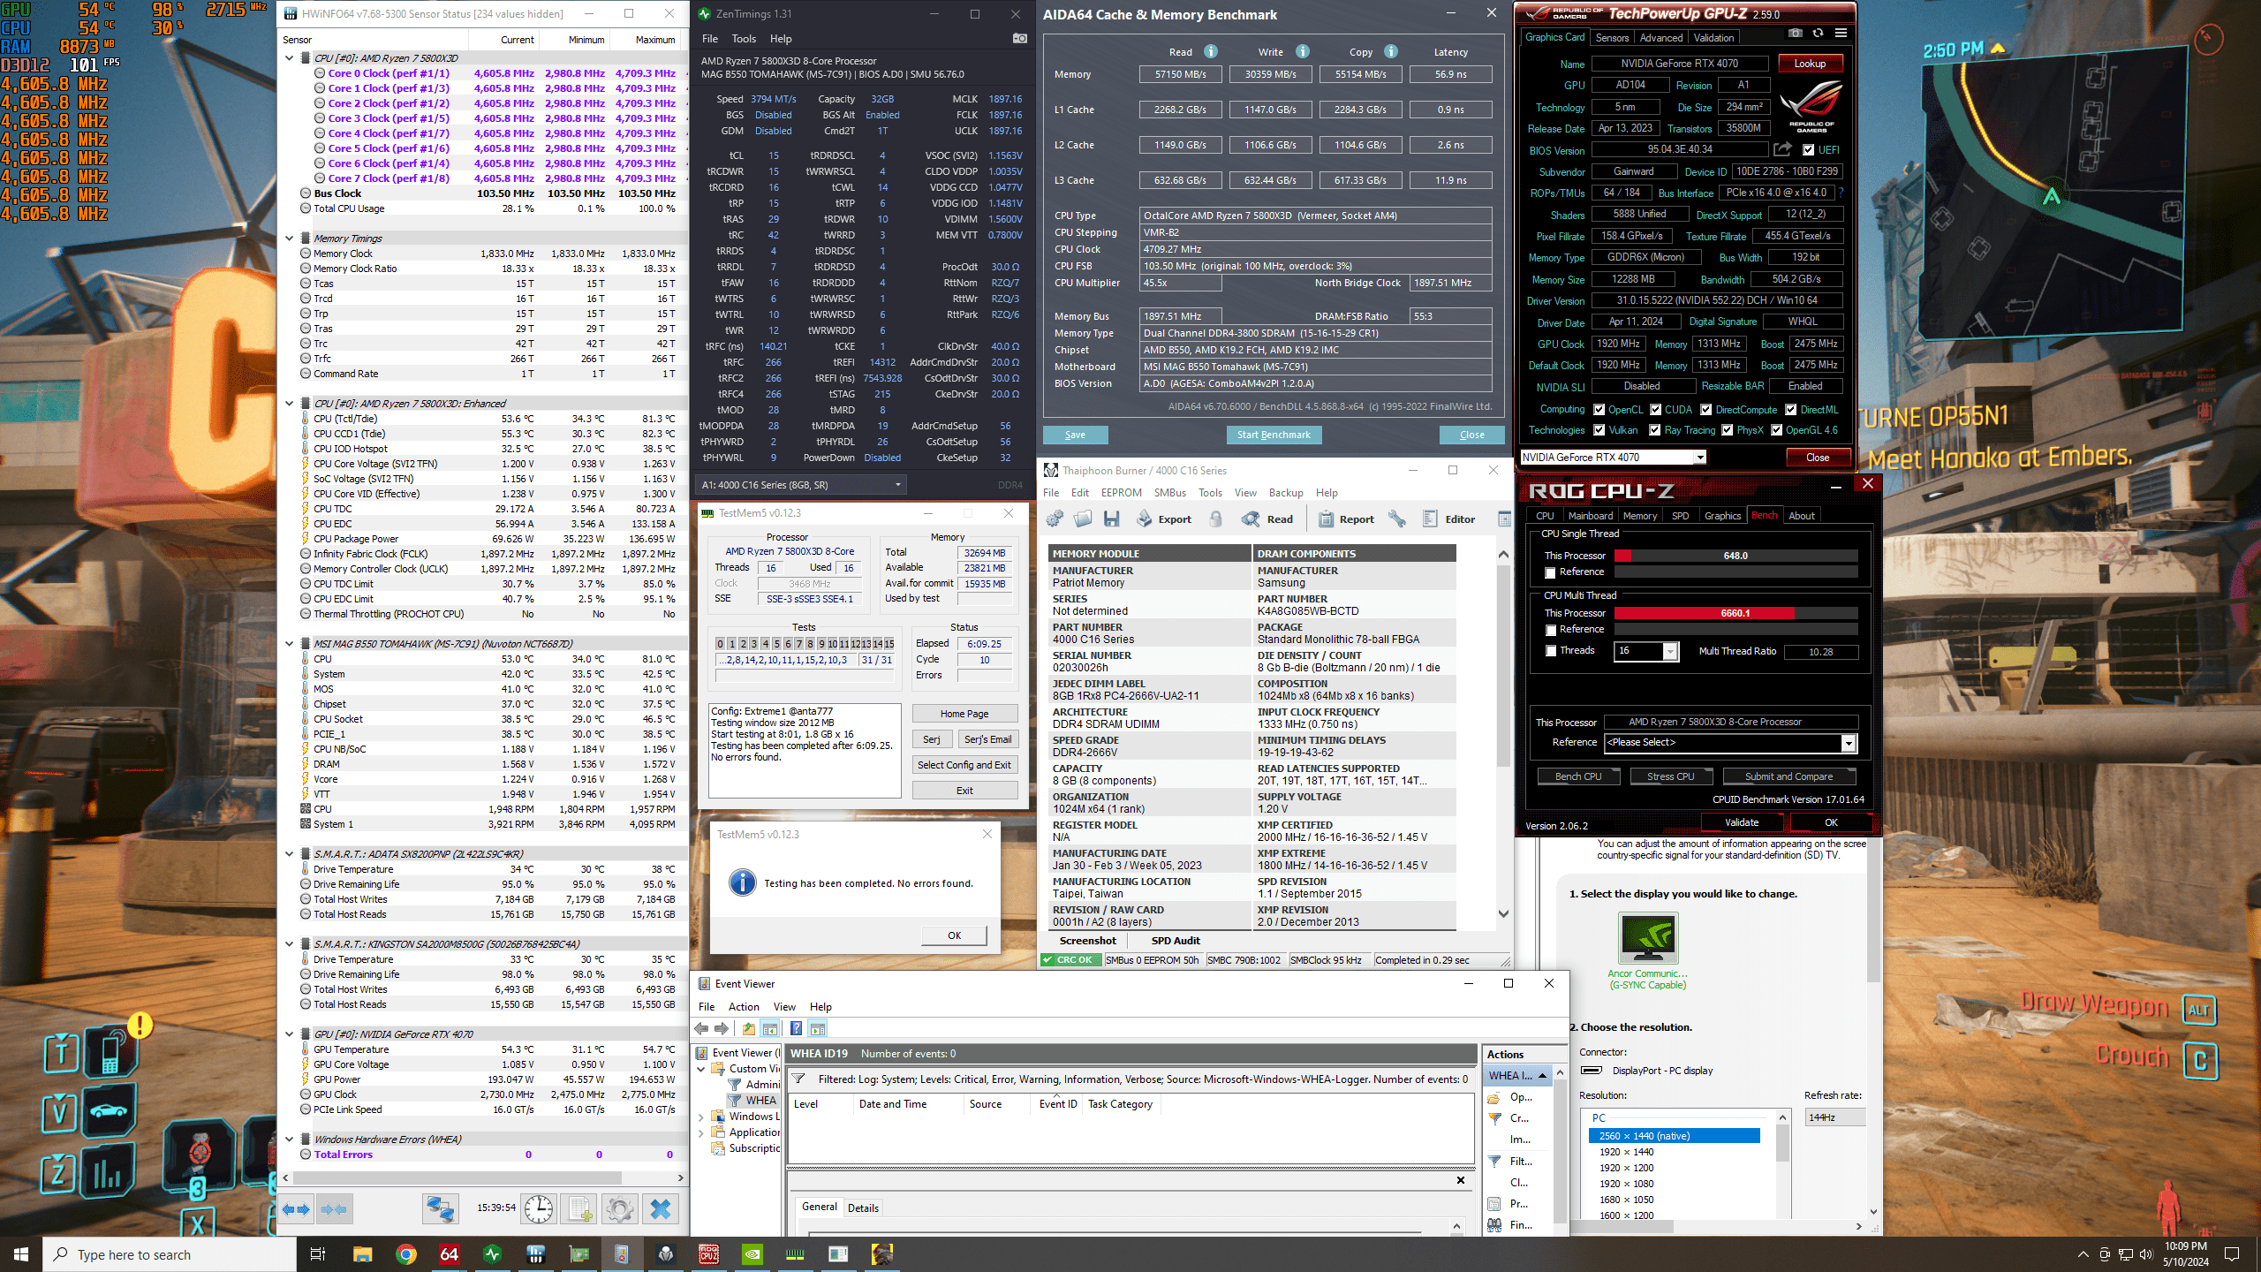Check the CPU Single Thread Reference box
This screenshot has height=1272, width=2261.
[x=1551, y=572]
